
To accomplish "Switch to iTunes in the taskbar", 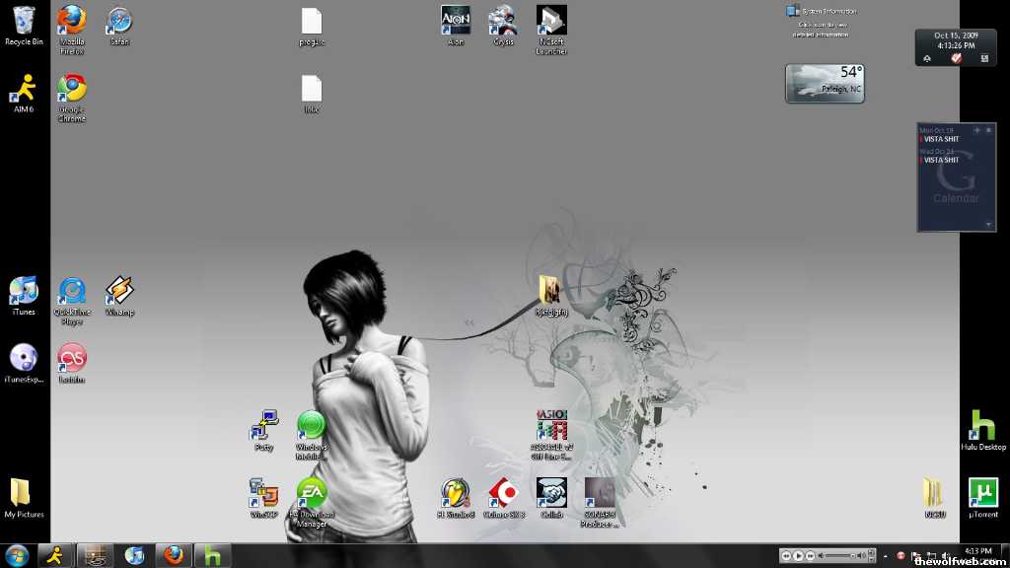I will [x=134, y=555].
